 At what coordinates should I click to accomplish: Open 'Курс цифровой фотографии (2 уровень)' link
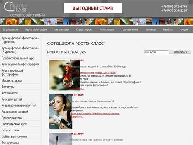20,50
